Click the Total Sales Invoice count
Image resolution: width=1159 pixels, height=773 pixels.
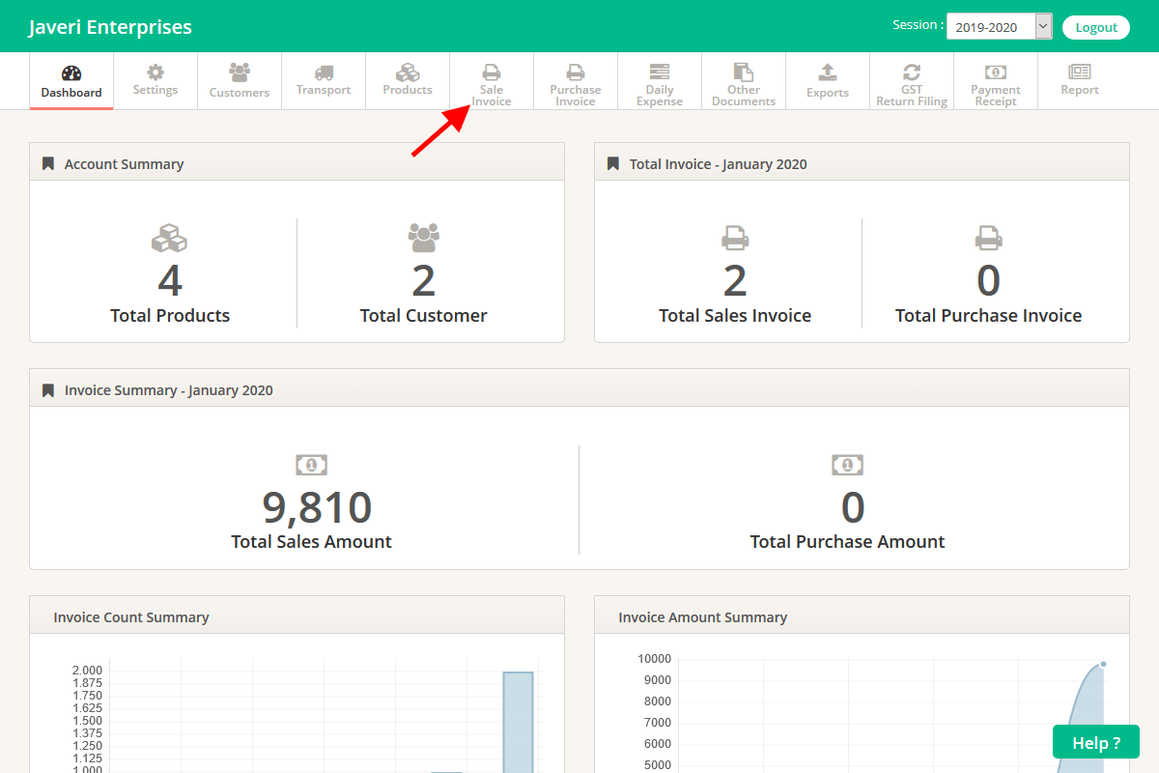tap(735, 280)
